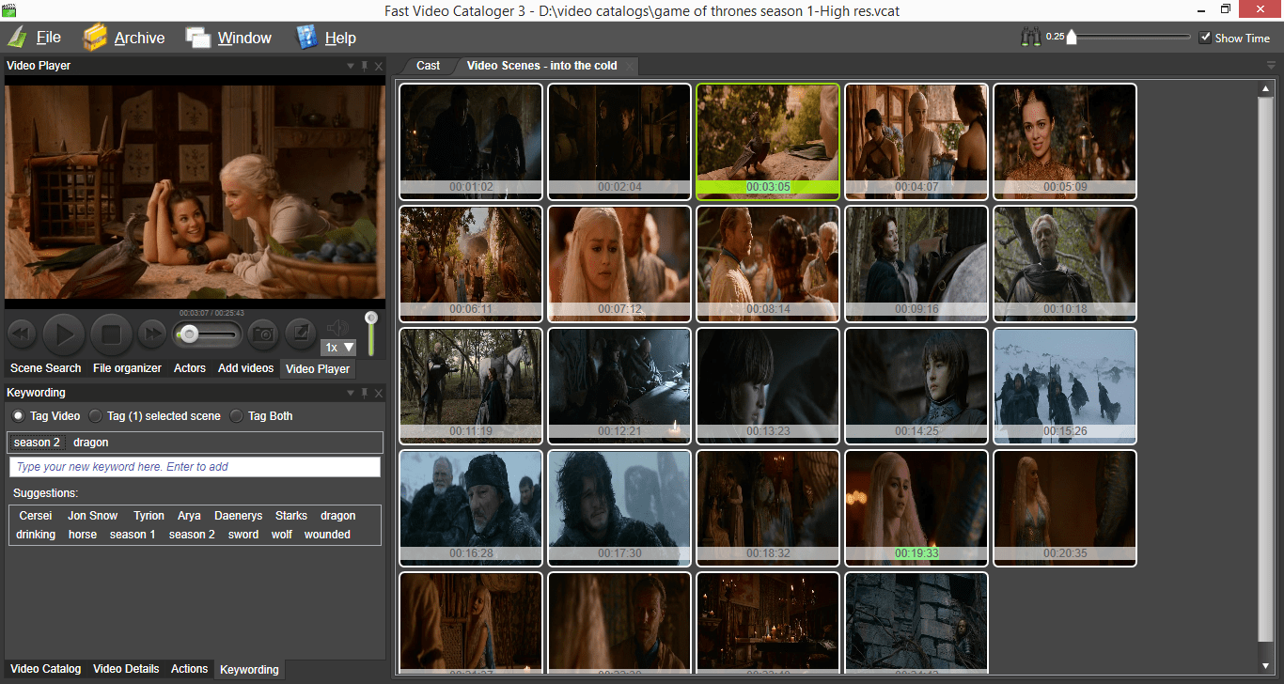Viewport: 1284px width, 684px height.
Task: Select Tag (1) selected scene radio button
Action: (95, 416)
